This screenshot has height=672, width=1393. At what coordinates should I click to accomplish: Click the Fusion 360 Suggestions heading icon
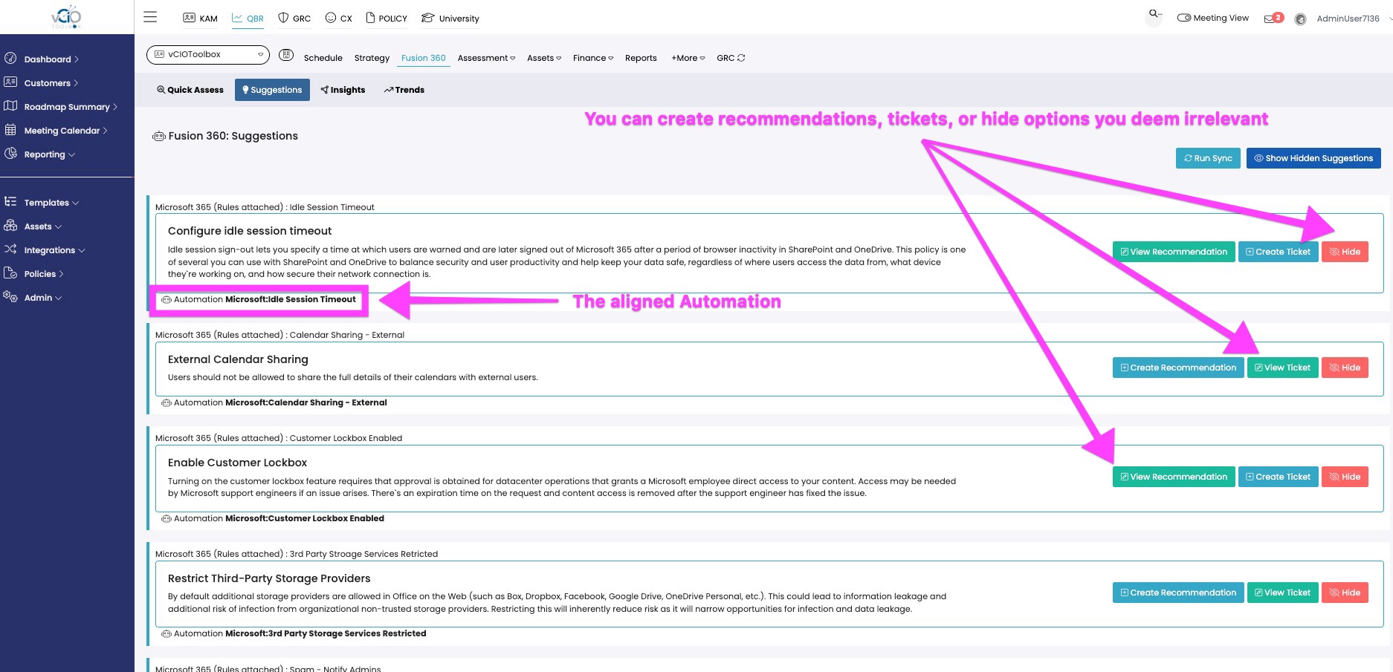(x=158, y=136)
